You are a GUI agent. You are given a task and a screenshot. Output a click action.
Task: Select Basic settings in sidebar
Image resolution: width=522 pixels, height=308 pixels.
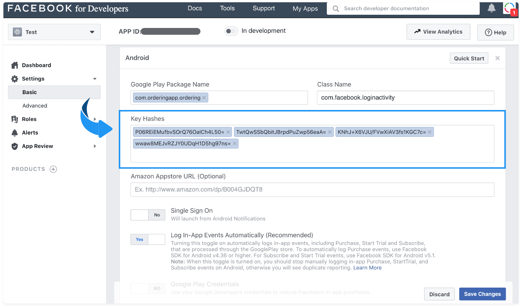point(54,92)
